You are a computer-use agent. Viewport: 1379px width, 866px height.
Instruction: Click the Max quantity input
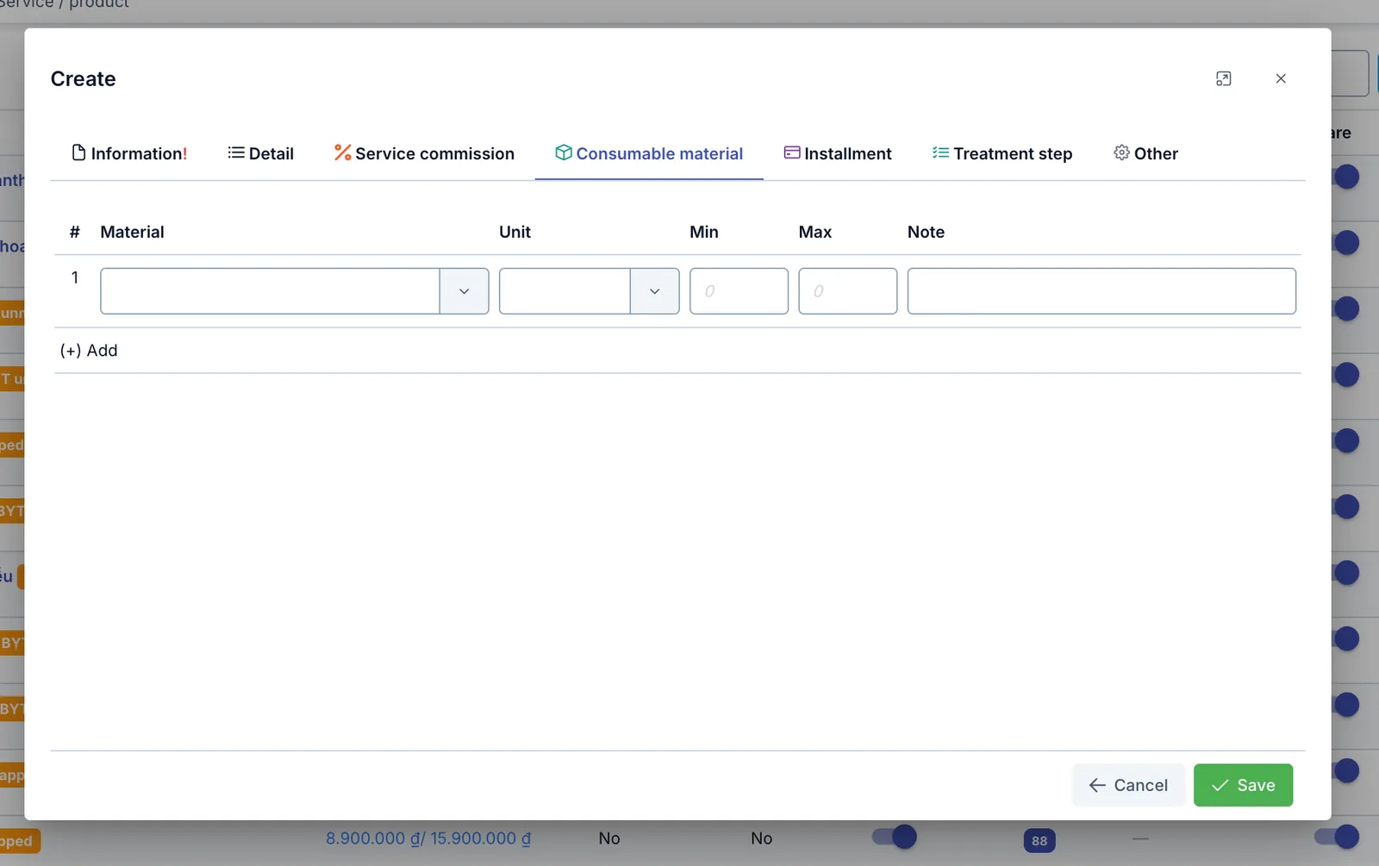[x=847, y=291]
